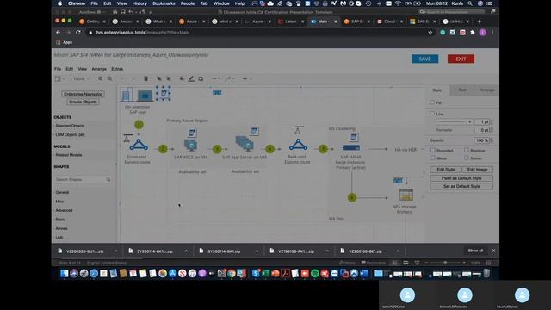The width and height of the screenshot is (551, 310).
Task: Click Spotlight search in macOS menu bar
Action: click(470, 3)
